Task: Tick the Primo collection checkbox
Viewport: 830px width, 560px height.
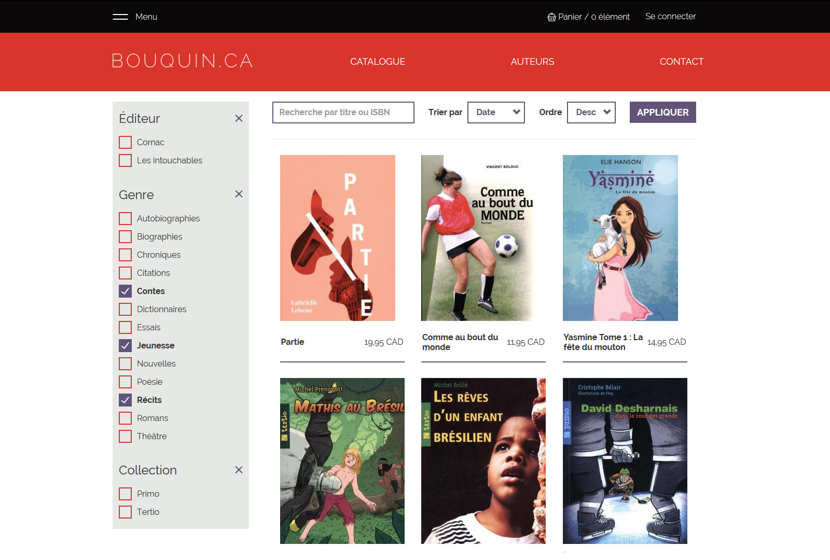Action: click(x=125, y=494)
